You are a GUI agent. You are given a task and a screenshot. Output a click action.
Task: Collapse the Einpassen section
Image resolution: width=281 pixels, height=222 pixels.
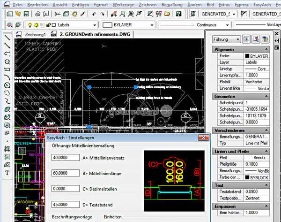pos(266,206)
